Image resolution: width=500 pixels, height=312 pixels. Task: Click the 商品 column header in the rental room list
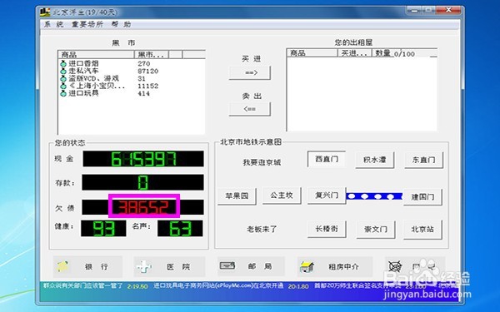[x=312, y=53]
